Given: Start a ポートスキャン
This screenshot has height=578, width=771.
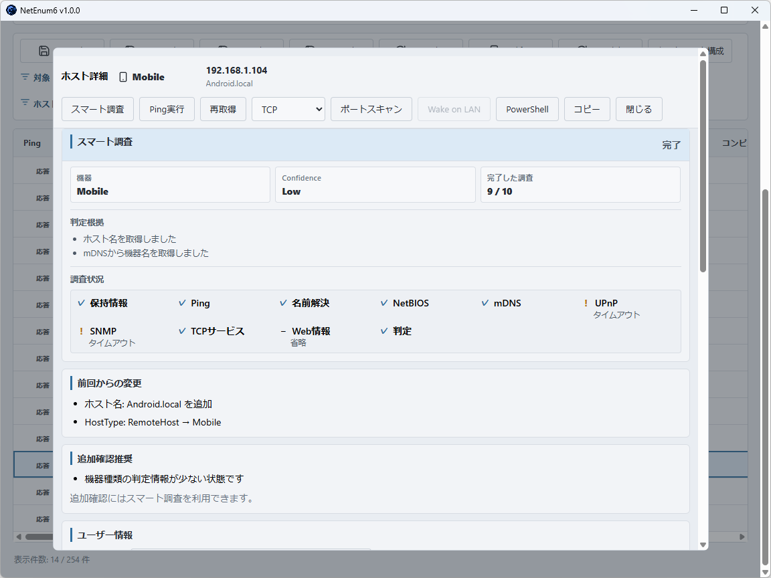Looking at the screenshot, I should 371,109.
